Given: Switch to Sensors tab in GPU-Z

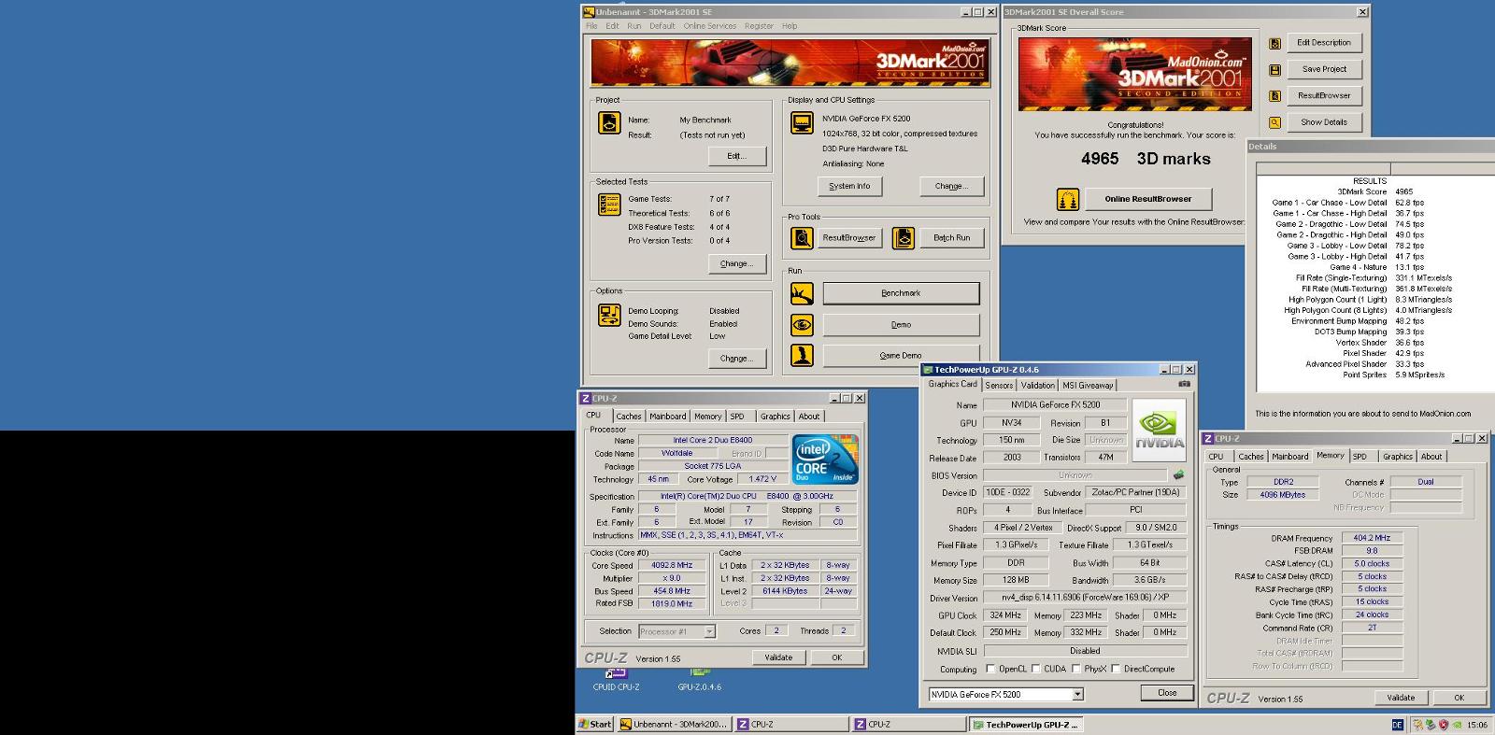Looking at the screenshot, I should click(x=999, y=385).
